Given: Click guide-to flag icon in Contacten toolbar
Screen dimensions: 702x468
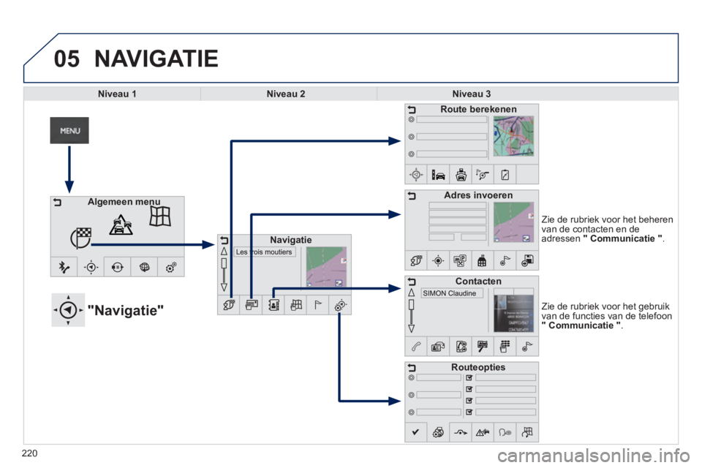Looking at the screenshot, I should pyautogui.click(x=527, y=347).
